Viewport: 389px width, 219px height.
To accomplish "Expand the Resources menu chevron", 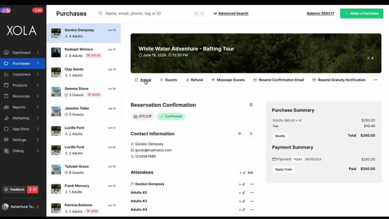I will tap(38, 96).
